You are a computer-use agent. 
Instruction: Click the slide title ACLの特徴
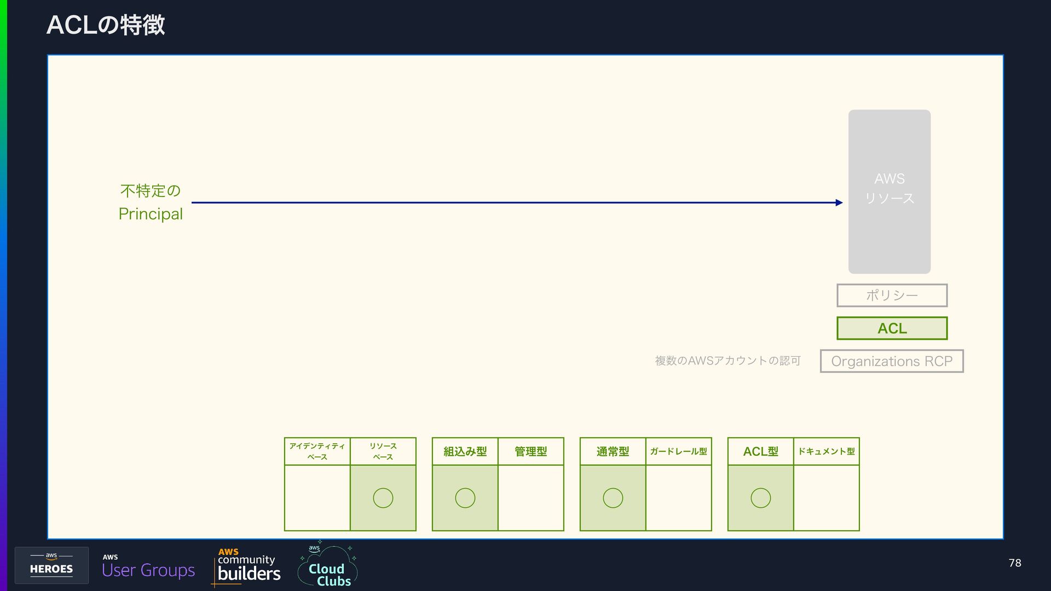pos(106,25)
